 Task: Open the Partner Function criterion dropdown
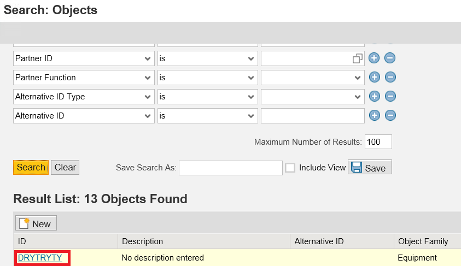(x=84, y=78)
